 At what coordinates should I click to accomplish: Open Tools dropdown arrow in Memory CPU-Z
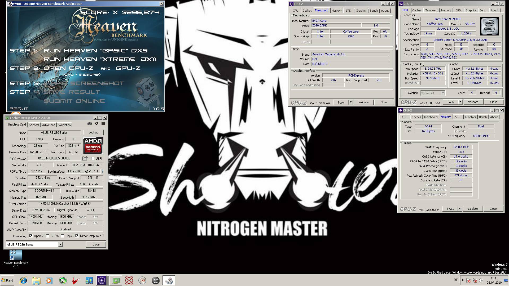pyautogui.click(x=460, y=209)
